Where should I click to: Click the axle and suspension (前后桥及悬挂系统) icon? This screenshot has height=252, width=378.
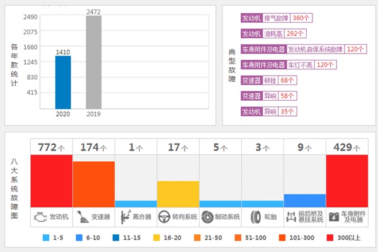(x=291, y=217)
